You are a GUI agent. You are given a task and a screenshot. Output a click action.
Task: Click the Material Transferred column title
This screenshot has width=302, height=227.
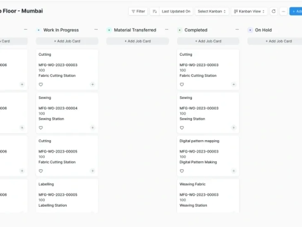coord(135,30)
